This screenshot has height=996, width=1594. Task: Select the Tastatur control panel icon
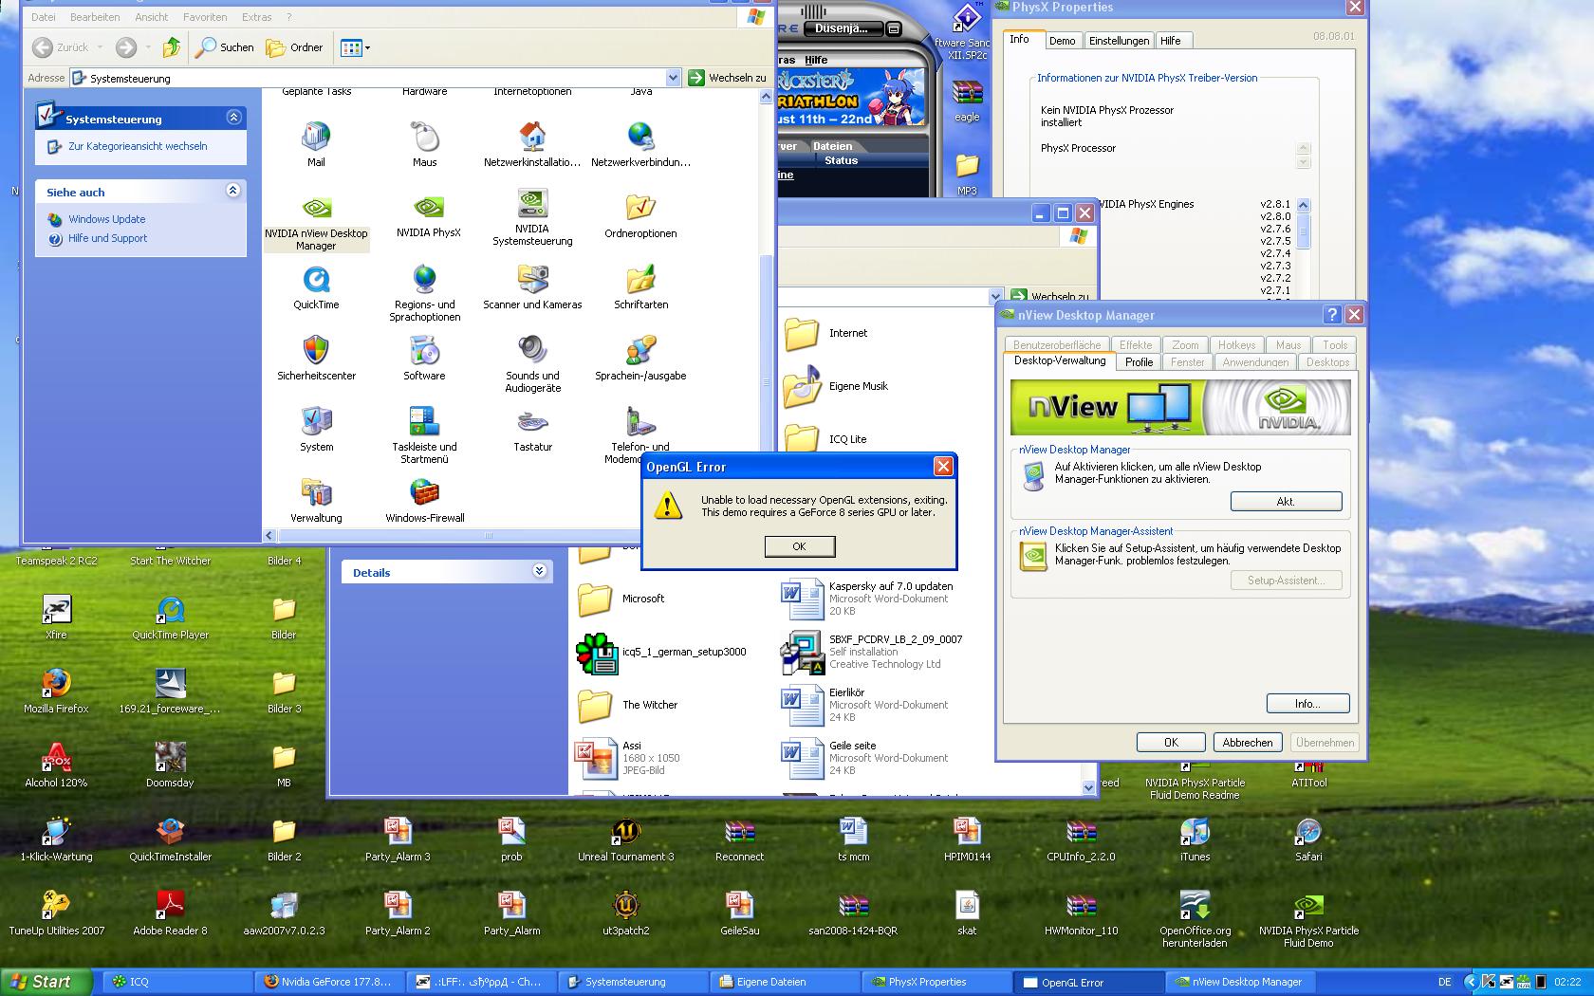tap(532, 430)
